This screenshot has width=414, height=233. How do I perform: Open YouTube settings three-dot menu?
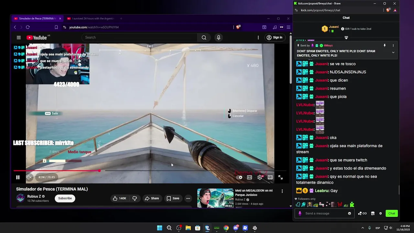tap(258, 38)
